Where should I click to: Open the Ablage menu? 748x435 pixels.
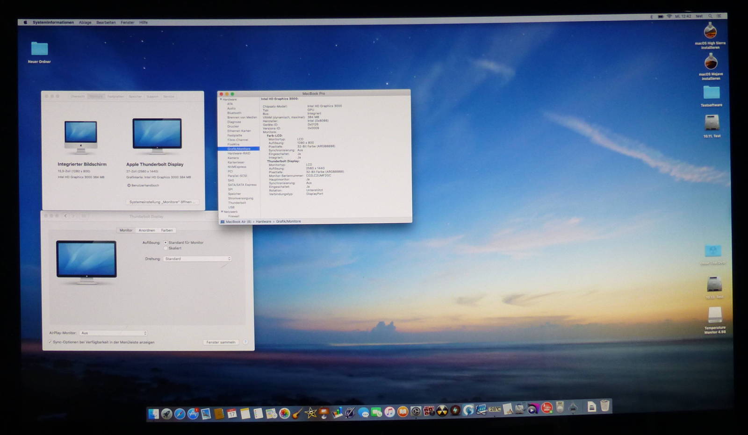point(85,22)
